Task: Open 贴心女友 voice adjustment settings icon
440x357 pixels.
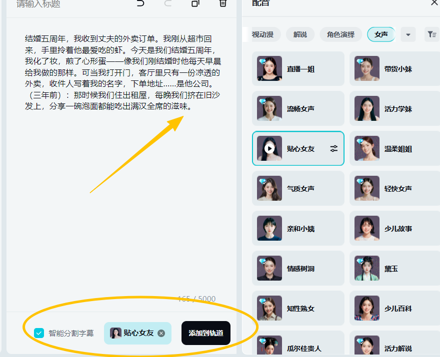Action: [334, 148]
